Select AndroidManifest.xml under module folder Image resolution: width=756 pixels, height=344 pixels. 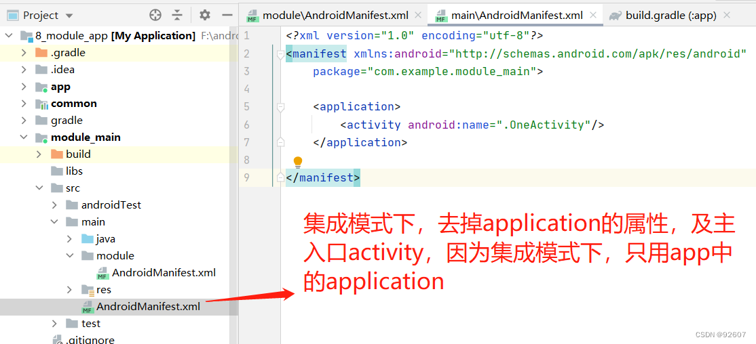(x=164, y=273)
